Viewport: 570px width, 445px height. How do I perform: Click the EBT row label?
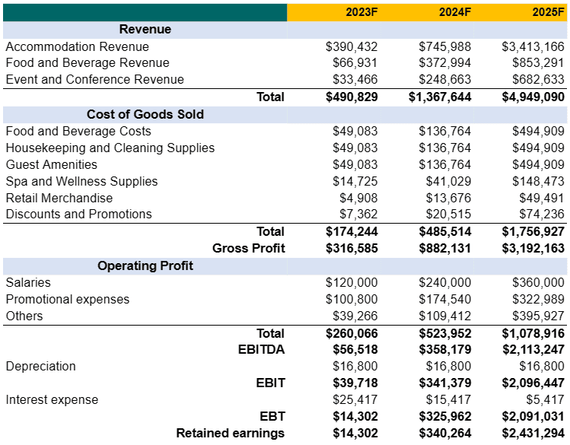272,416
